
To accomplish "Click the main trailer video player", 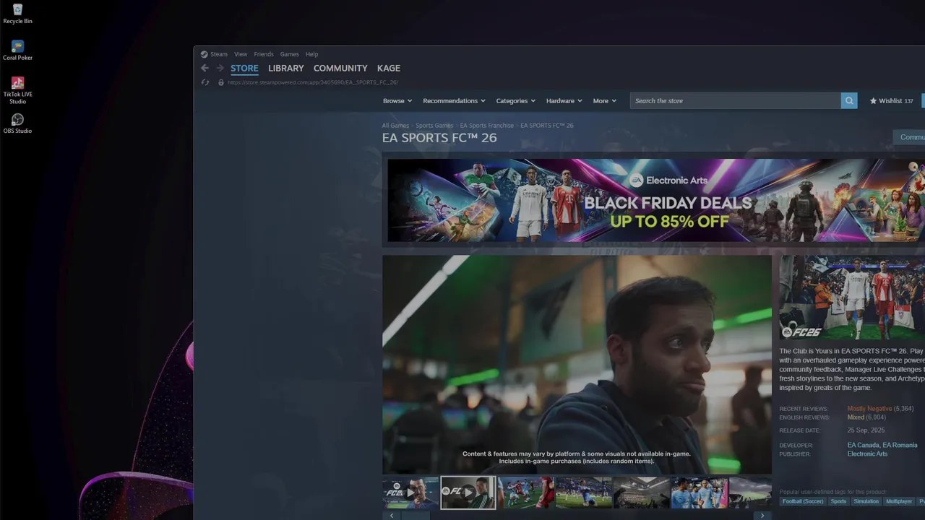I will click(577, 365).
